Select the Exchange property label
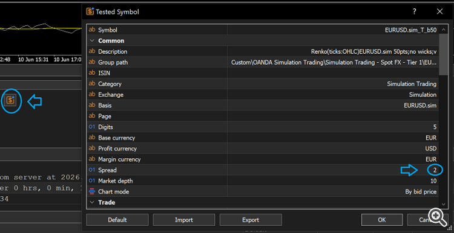 (111, 94)
